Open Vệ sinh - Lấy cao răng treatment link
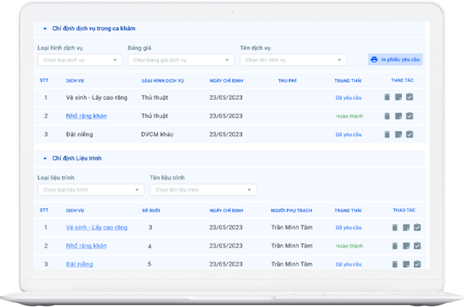The image size is (464, 307). coord(96,228)
